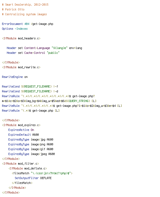Click 'Cache-Control' header name
This screenshot has width=160, height=197.
coord(35,53)
